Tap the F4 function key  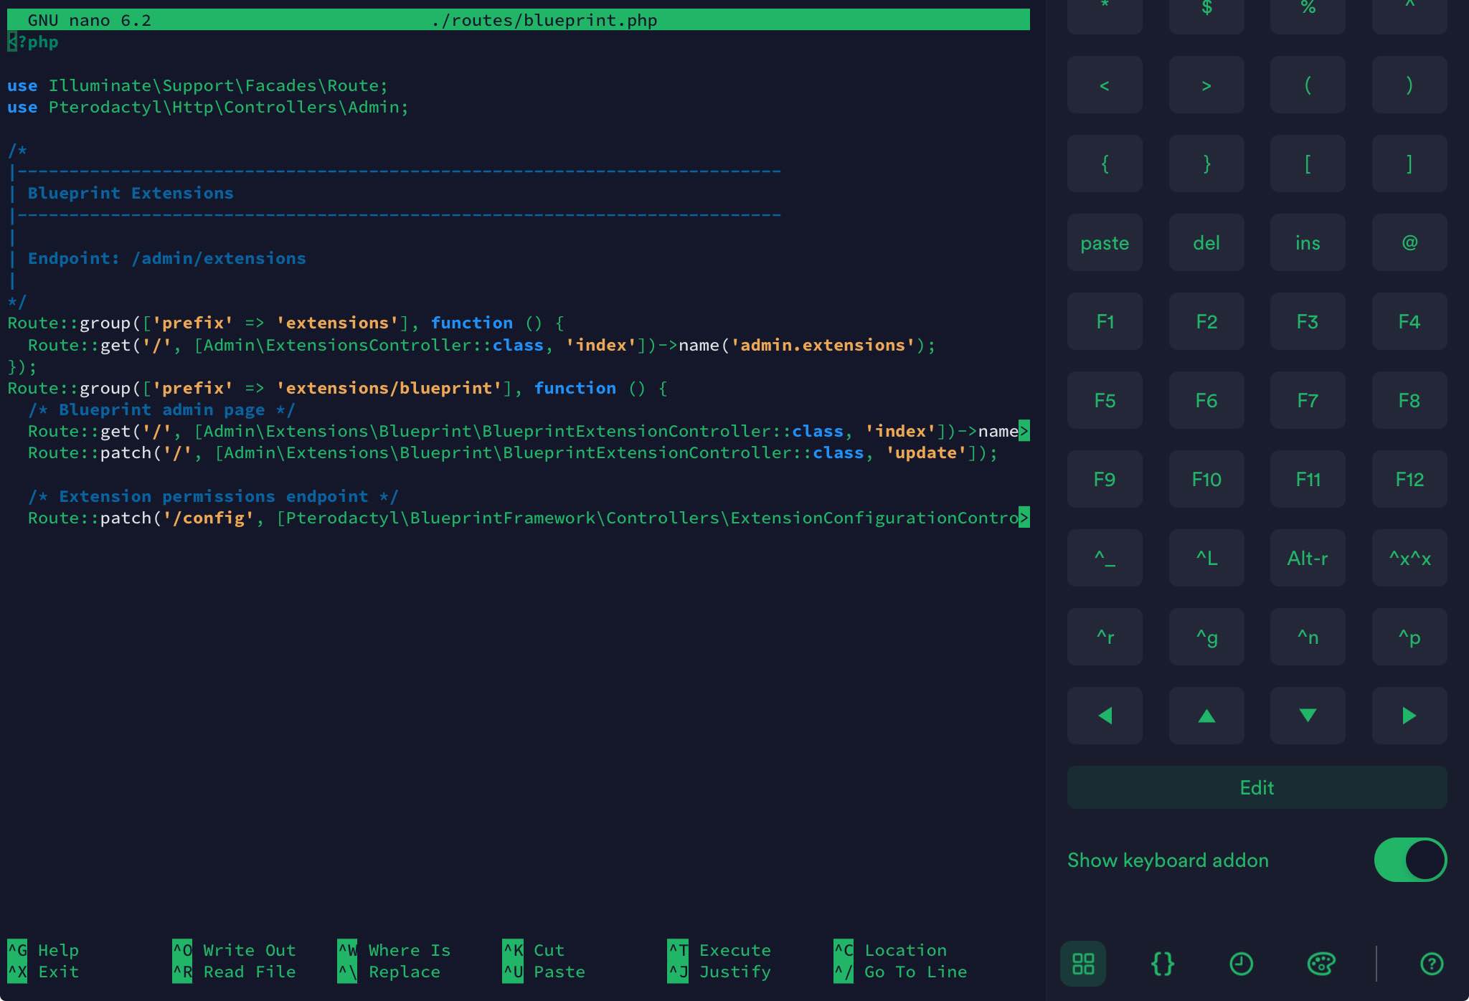(1409, 321)
